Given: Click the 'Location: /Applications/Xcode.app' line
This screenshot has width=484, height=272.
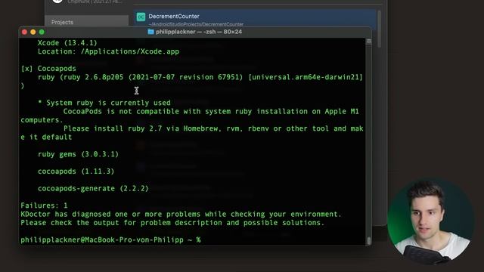Looking at the screenshot, I should click(x=108, y=51).
